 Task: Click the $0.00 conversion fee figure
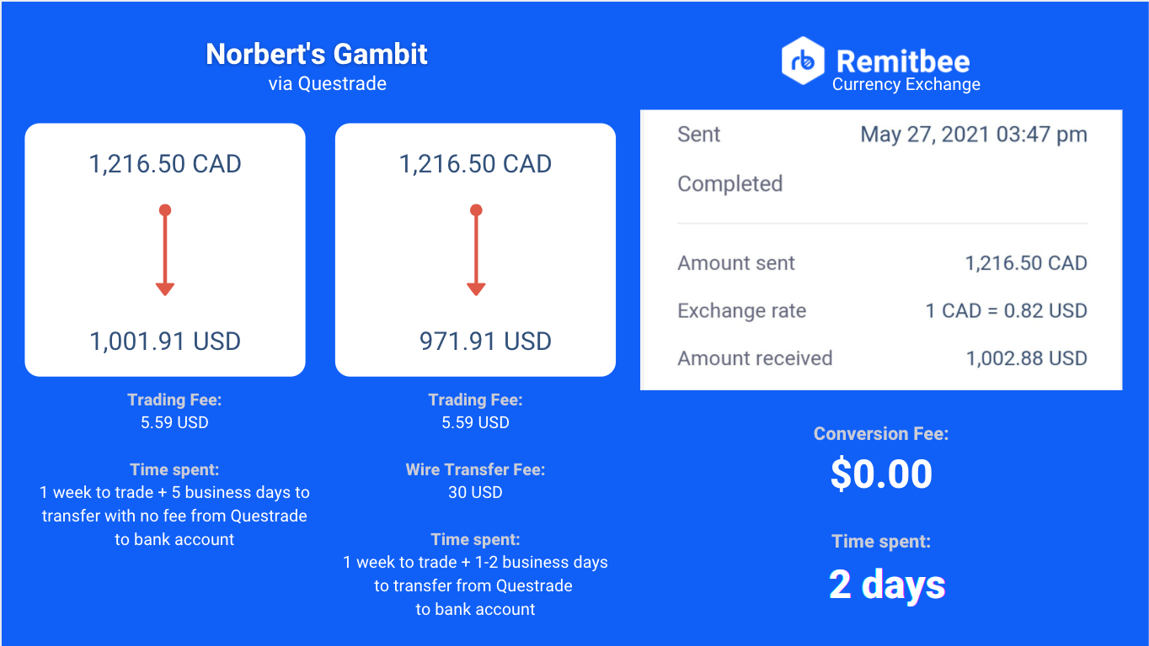tap(881, 474)
